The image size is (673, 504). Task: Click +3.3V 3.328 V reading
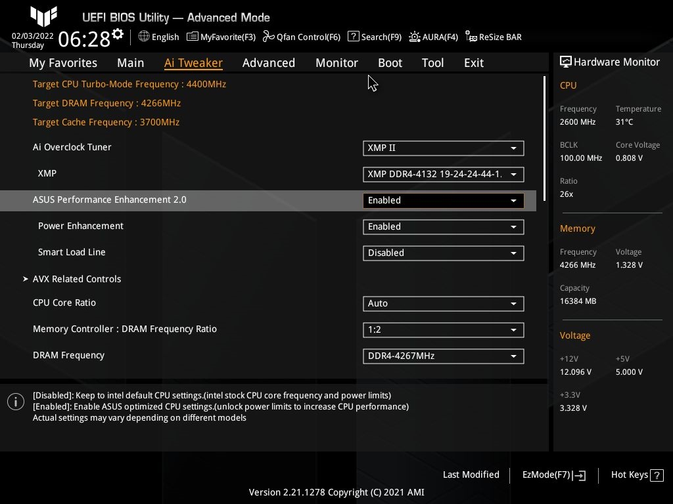point(573,408)
